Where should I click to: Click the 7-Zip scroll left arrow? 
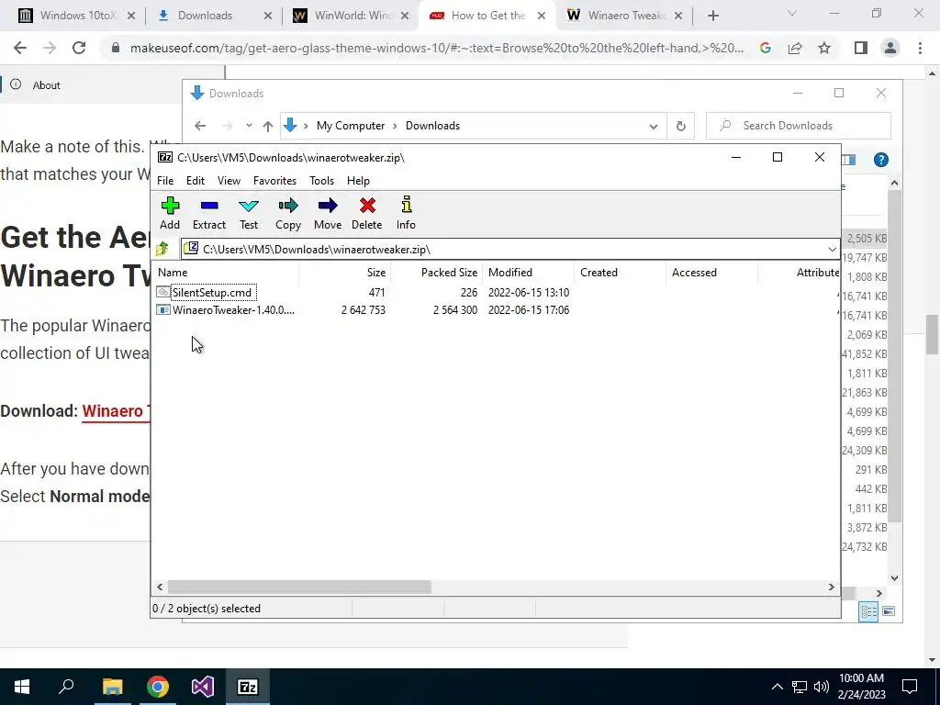(x=160, y=587)
